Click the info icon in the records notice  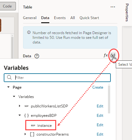click(x=29, y=33)
